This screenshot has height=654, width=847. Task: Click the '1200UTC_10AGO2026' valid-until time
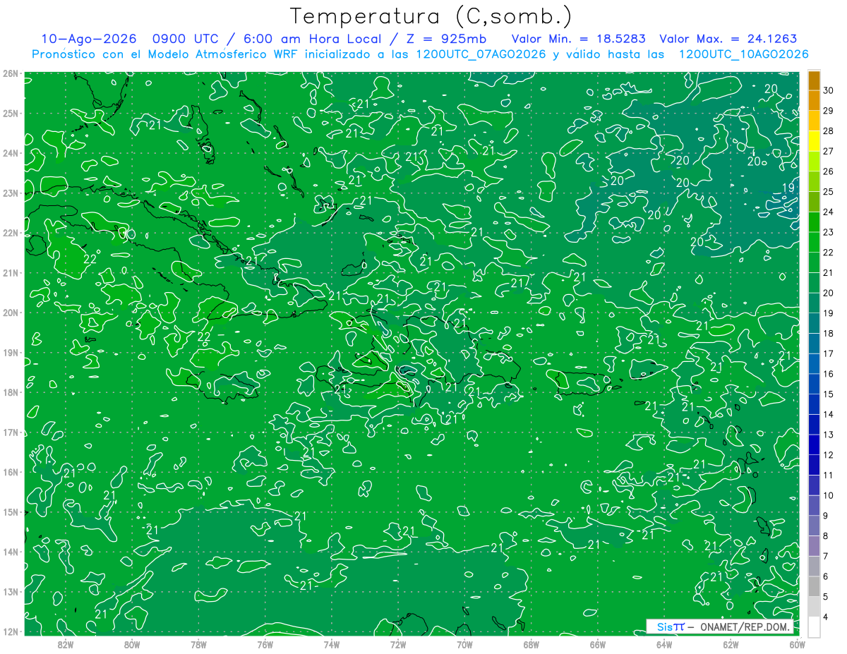click(743, 54)
